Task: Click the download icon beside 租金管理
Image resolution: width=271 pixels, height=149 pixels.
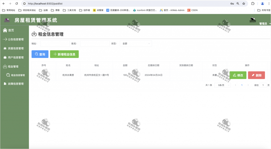Action: tap(5, 67)
